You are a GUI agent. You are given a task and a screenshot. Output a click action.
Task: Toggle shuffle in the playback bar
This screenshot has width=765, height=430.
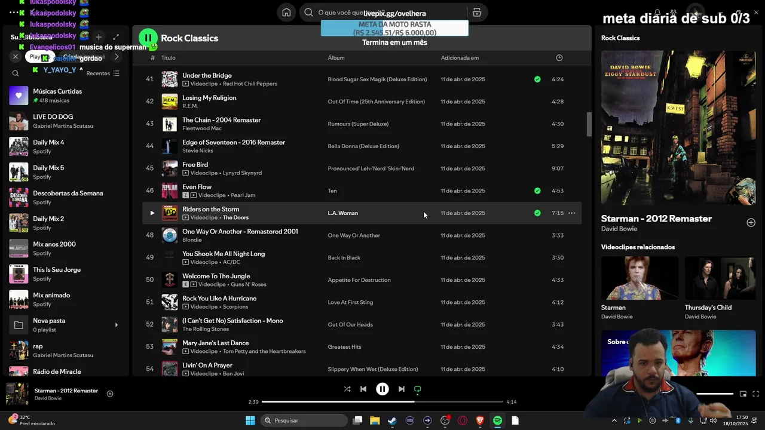[347, 389]
